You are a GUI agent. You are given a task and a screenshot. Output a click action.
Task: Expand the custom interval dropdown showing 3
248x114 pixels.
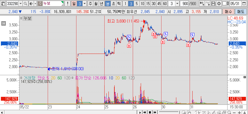pos(177,3)
